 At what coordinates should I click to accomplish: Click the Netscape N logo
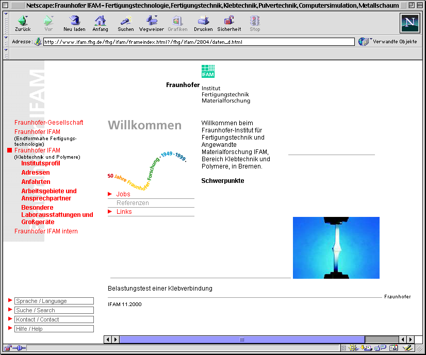pyautogui.click(x=409, y=23)
